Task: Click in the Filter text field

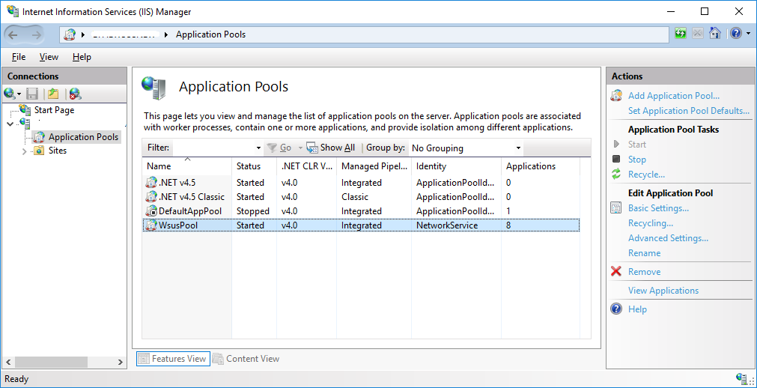Action: [213, 148]
